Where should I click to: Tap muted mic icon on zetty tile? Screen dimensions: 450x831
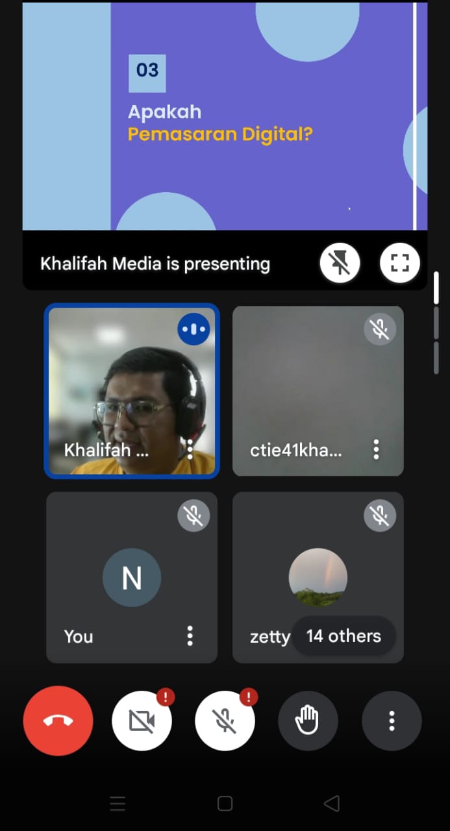click(x=379, y=515)
